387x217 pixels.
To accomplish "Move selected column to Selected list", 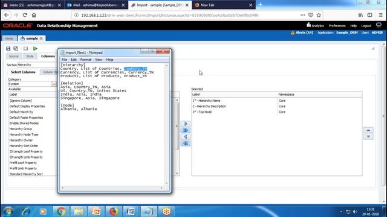I will [186, 124].
